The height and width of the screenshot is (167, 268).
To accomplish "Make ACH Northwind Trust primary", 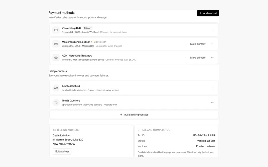I will 198,57.
